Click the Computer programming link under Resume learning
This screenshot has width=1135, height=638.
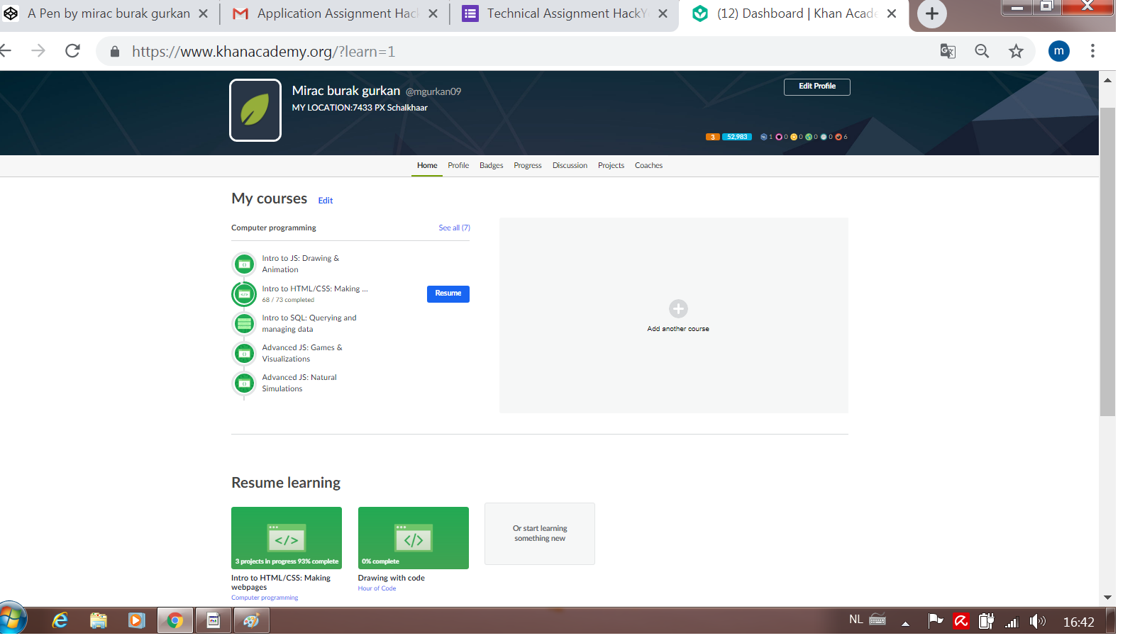[x=265, y=598]
